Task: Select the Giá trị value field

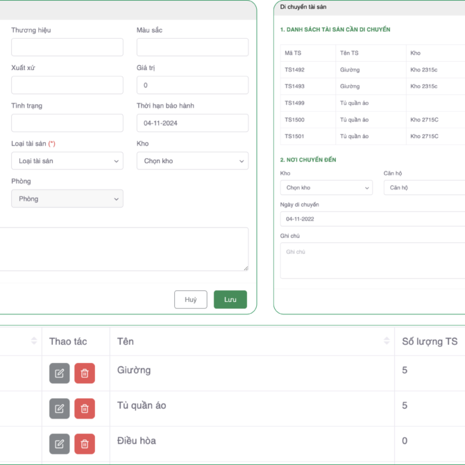Action: click(192, 85)
